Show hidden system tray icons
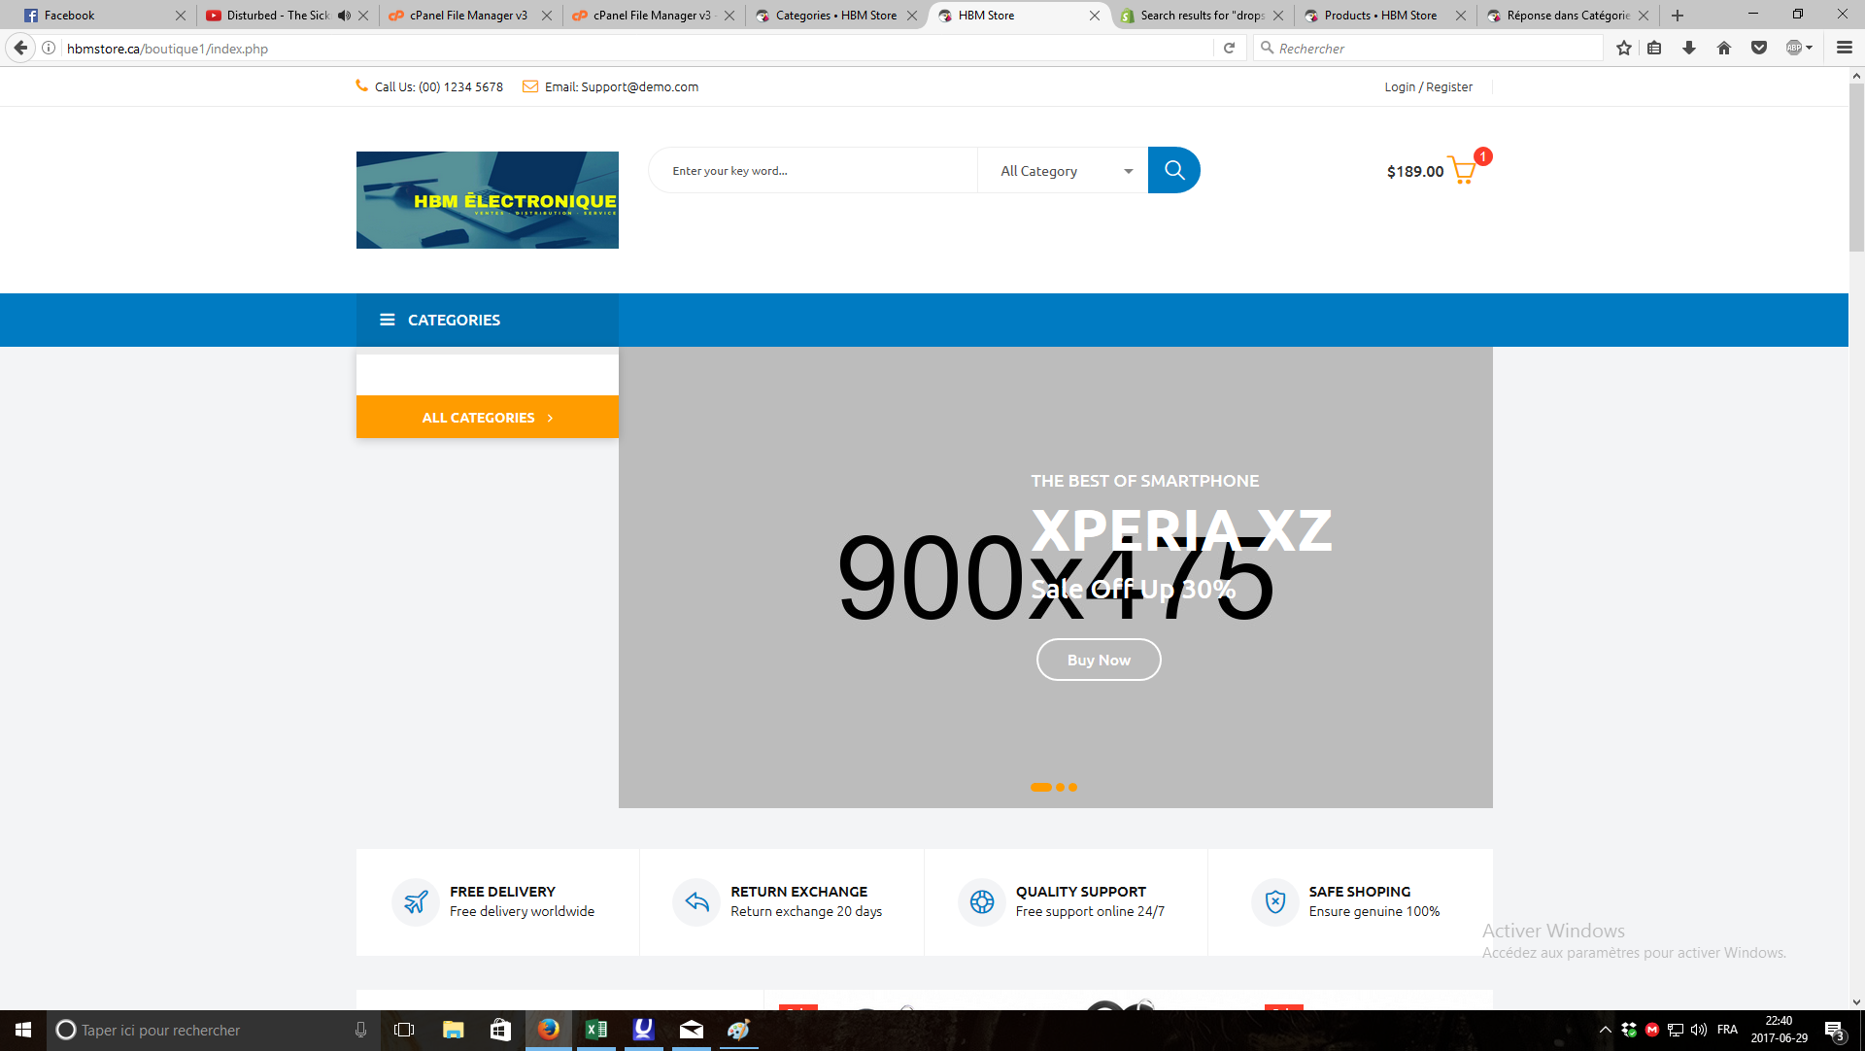1865x1051 pixels. click(1605, 1030)
